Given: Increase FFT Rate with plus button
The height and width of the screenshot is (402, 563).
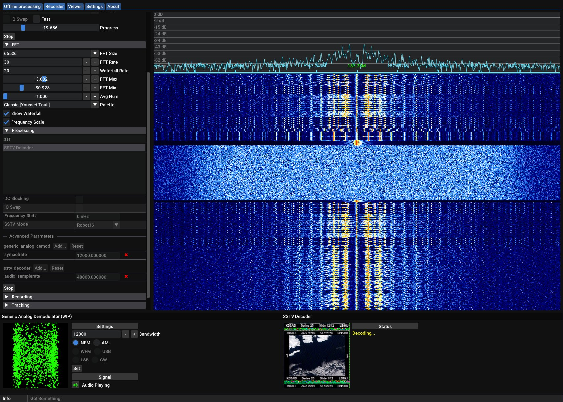Looking at the screenshot, I should pos(95,62).
